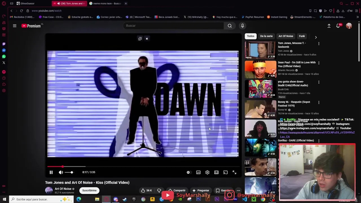Select the Art Of Noise chip
Screen dimensions: 361x203
click(x=286, y=36)
